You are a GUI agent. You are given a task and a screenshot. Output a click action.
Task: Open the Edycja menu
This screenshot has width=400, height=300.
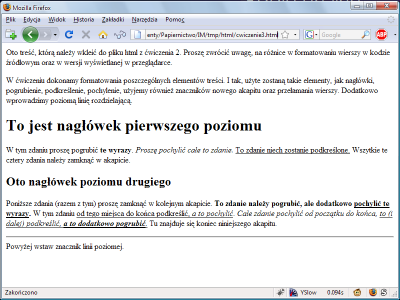pyautogui.click(x=32, y=19)
